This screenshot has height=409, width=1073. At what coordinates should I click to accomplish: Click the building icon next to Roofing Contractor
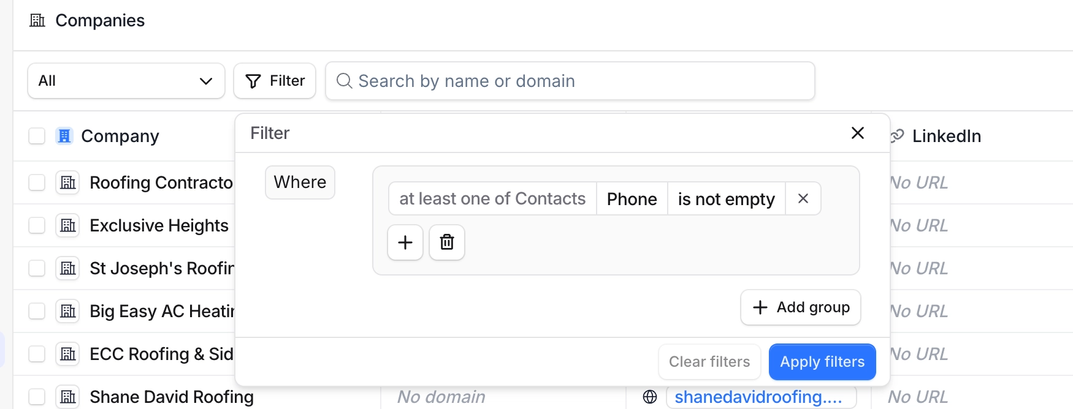pyautogui.click(x=68, y=182)
